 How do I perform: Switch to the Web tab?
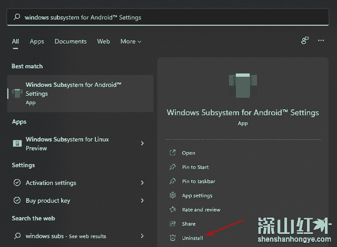click(x=103, y=42)
